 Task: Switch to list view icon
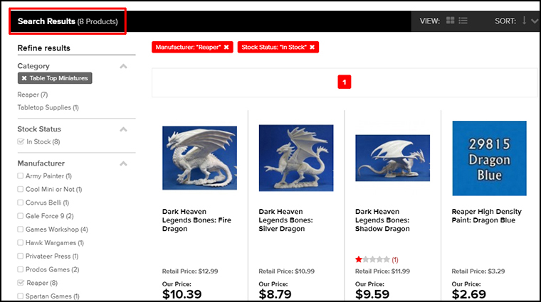[463, 21]
